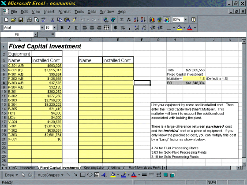This screenshot has width=247, height=185.
Task: Go to the last sheet tab arrow
Action: (13, 168)
